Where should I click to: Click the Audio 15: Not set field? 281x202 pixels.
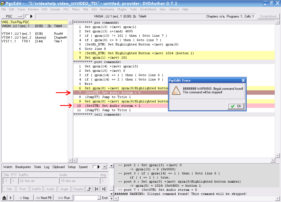(79, 181)
